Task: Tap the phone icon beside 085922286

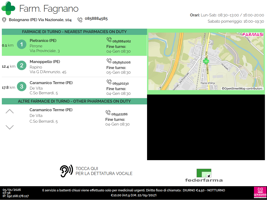Action: pyautogui.click(x=108, y=113)
